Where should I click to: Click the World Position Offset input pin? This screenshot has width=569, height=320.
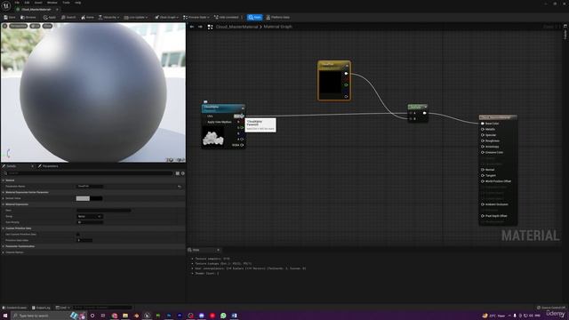(483, 181)
